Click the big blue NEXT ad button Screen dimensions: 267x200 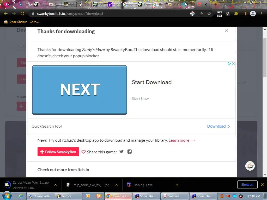80,90
